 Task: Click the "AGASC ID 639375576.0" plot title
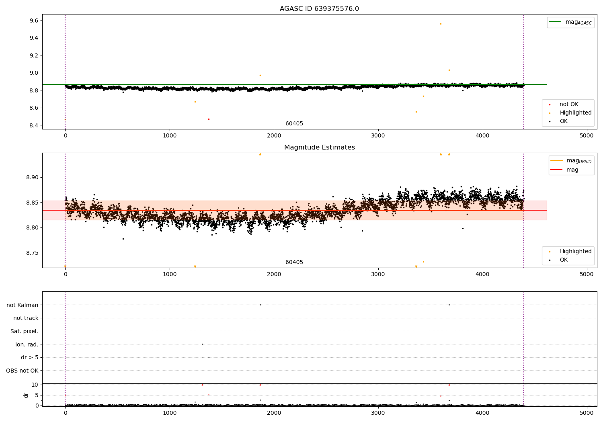[319, 9]
